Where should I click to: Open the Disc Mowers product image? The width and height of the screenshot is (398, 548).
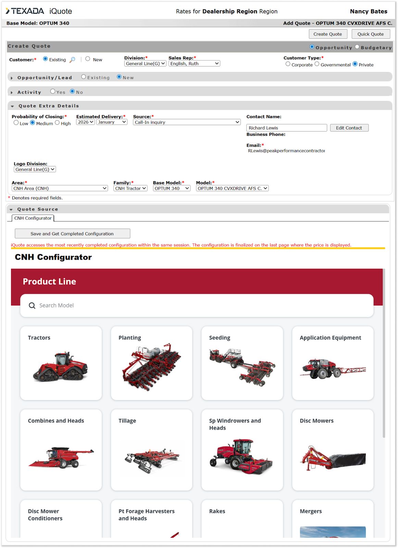333,458
